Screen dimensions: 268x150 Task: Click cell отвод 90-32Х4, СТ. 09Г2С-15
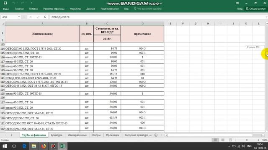[42, 93]
